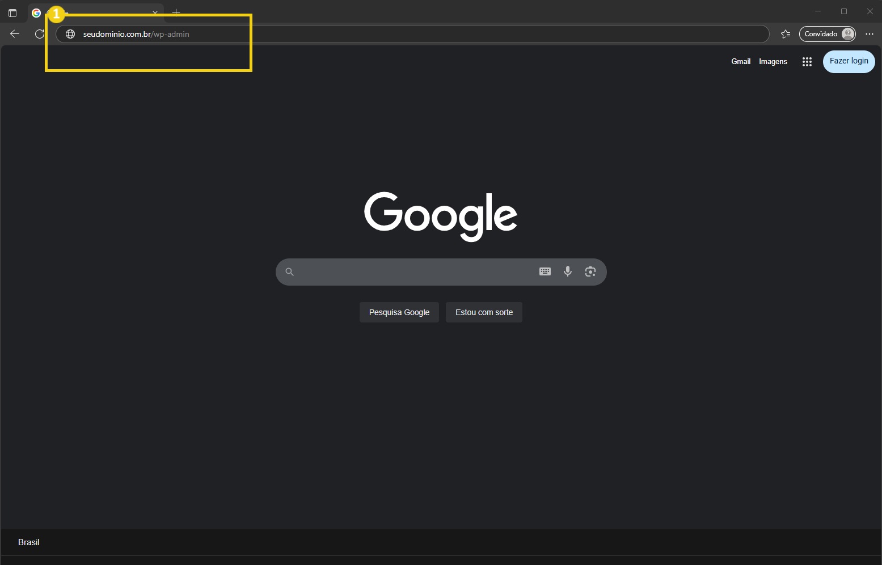Maximize the browser window
This screenshot has height=565, width=882.
[x=844, y=11]
